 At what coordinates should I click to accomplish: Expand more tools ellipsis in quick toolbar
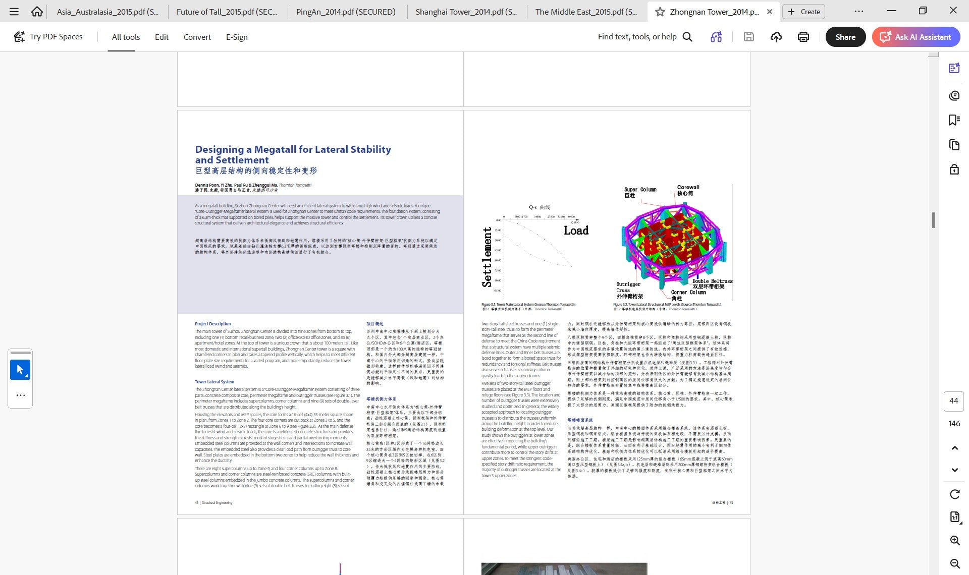click(20, 395)
